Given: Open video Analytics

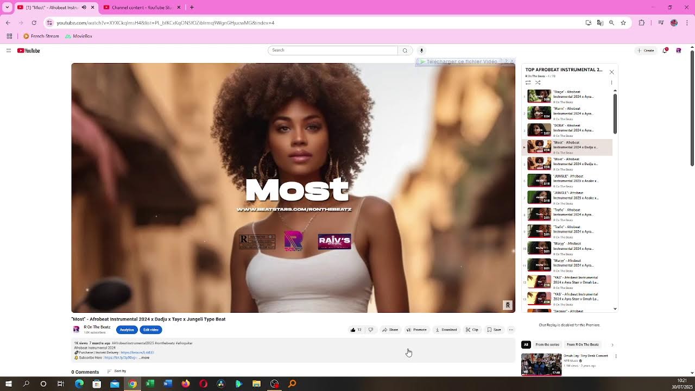Looking at the screenshot, I should point(127,330).
